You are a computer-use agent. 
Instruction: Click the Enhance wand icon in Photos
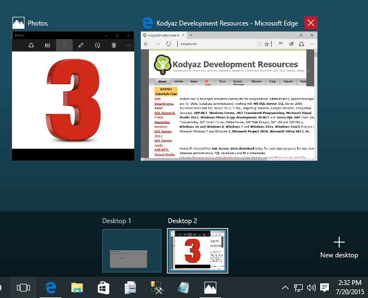click(64, 45)
